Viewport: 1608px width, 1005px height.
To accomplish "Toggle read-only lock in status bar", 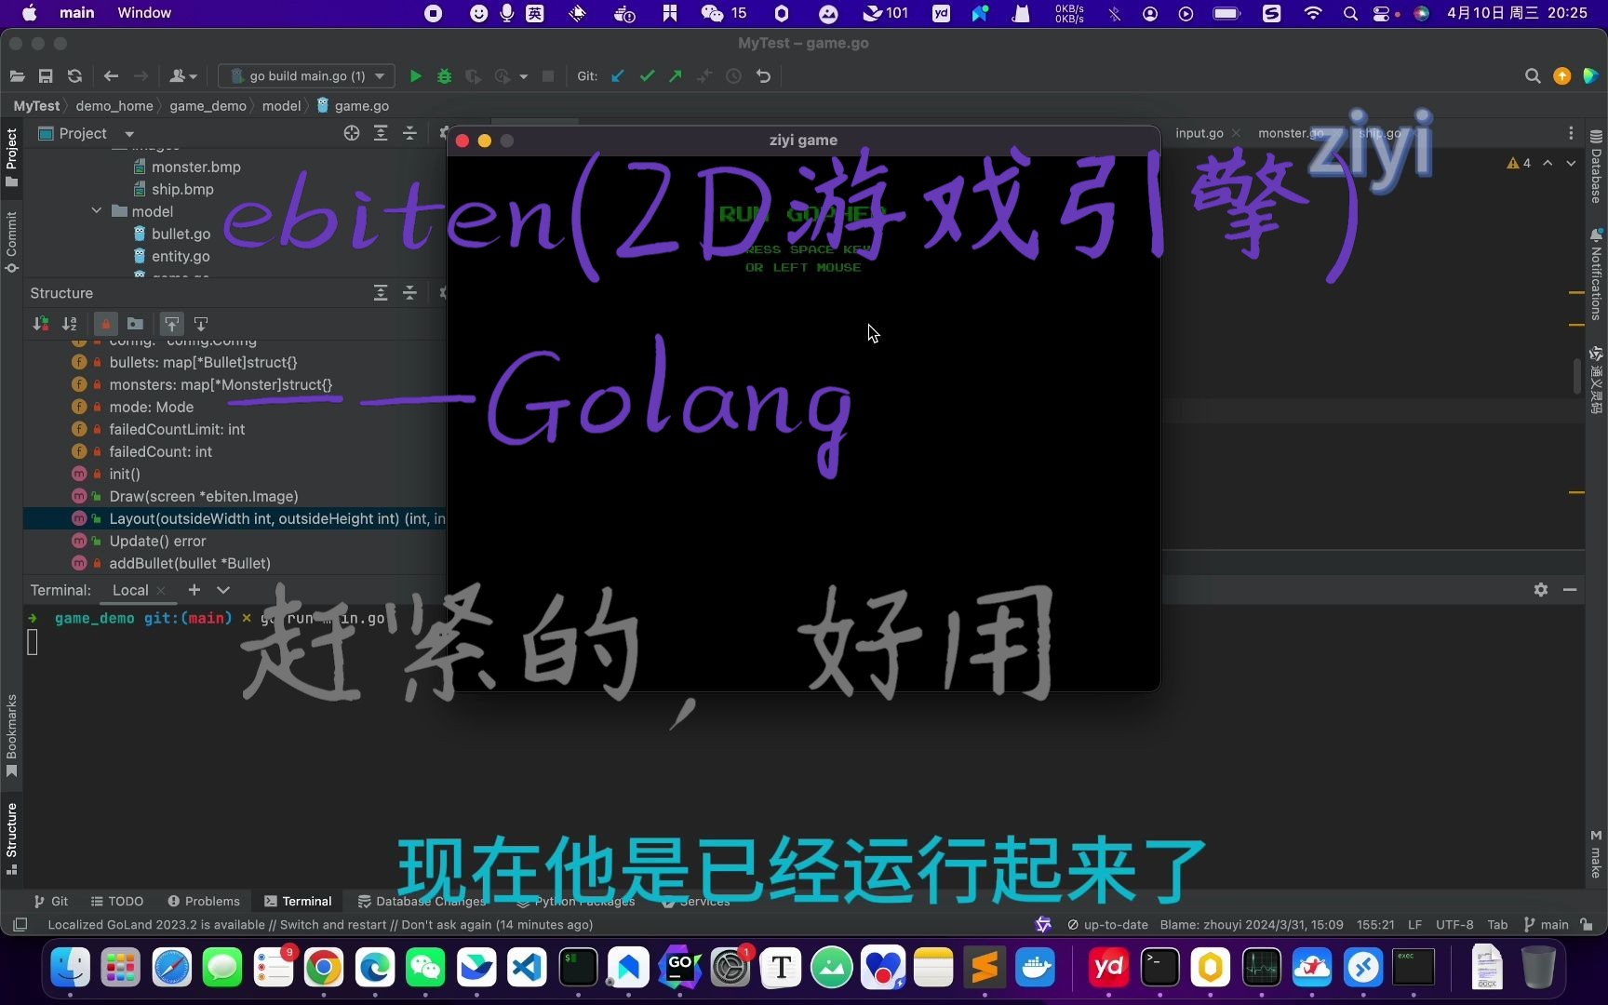I will click(1587, 925).
